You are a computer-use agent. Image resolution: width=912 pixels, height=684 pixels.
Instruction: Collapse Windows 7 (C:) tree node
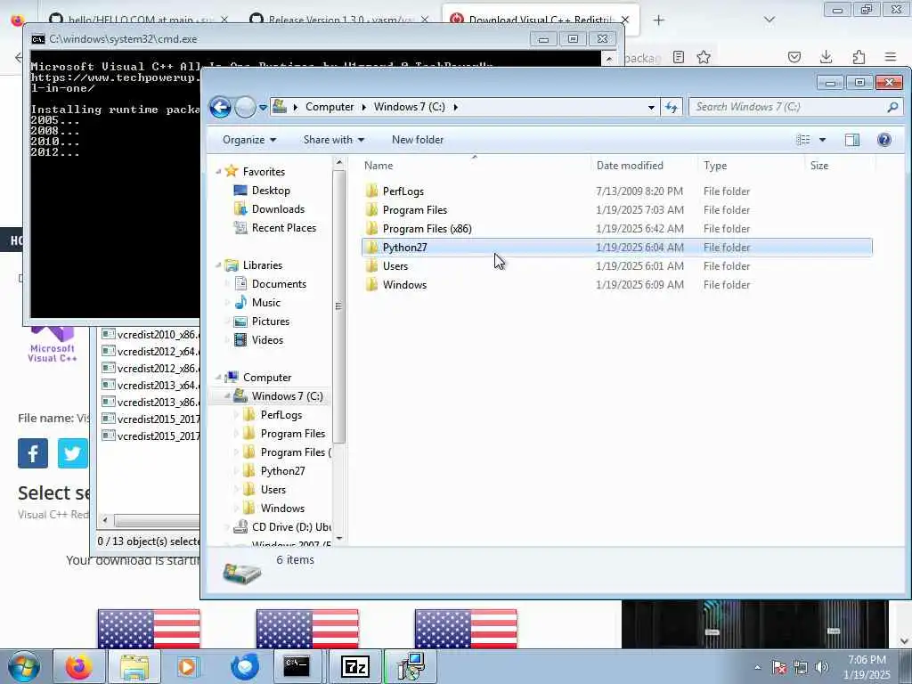tap(227, 396)
